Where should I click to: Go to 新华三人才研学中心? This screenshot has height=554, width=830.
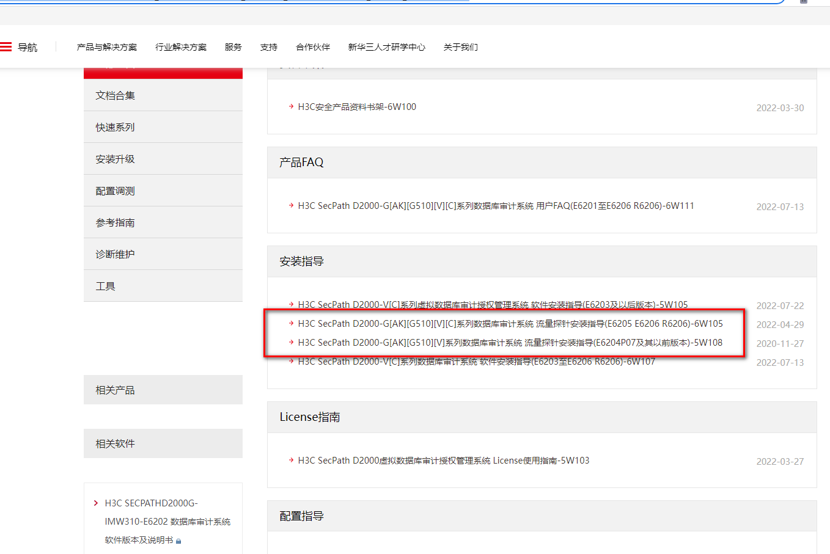tap(387, 47)
